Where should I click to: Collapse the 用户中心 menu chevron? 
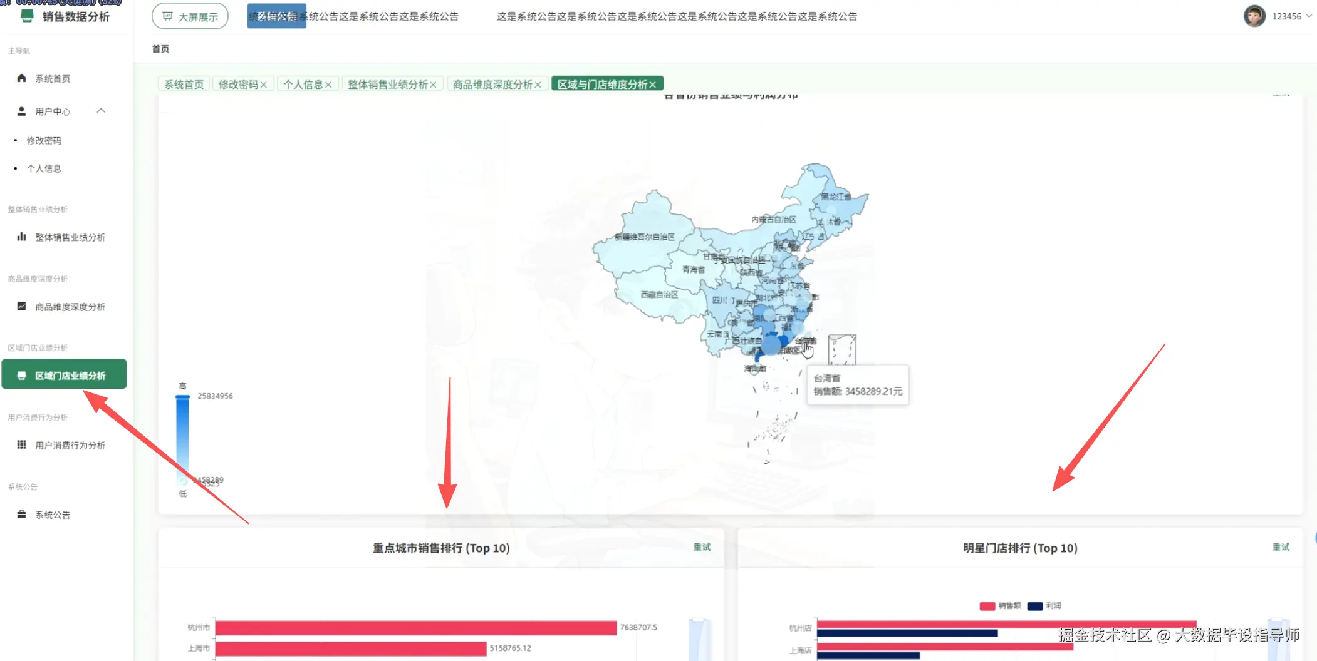[x=101, y=111]
